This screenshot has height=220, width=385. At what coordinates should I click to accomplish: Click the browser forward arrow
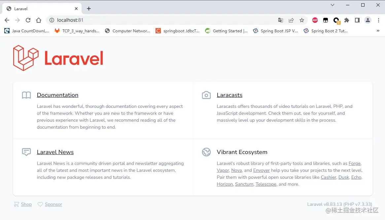(x=17, y=20)
